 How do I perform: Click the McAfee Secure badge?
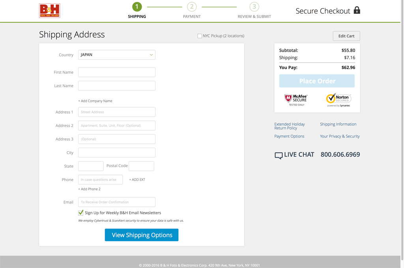(x=296, y=100)
